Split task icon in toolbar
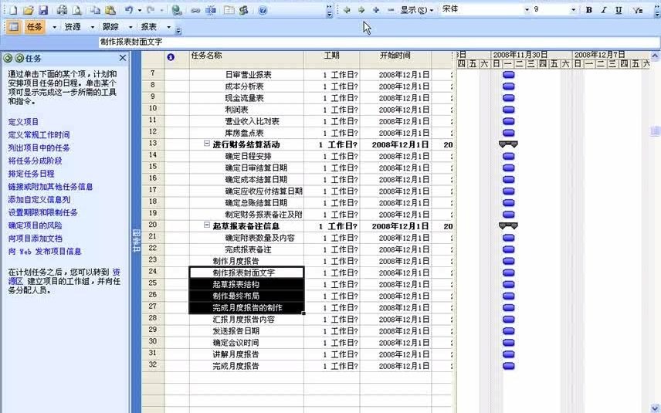 click(211, 10)
